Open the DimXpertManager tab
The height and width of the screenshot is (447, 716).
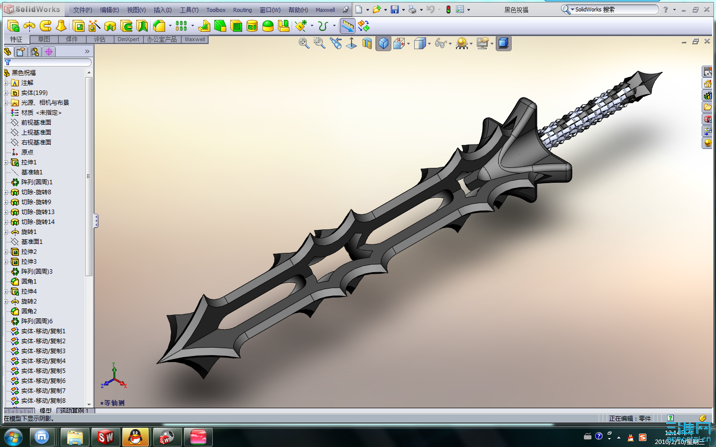pyautogui.click(x=49, y=52)
